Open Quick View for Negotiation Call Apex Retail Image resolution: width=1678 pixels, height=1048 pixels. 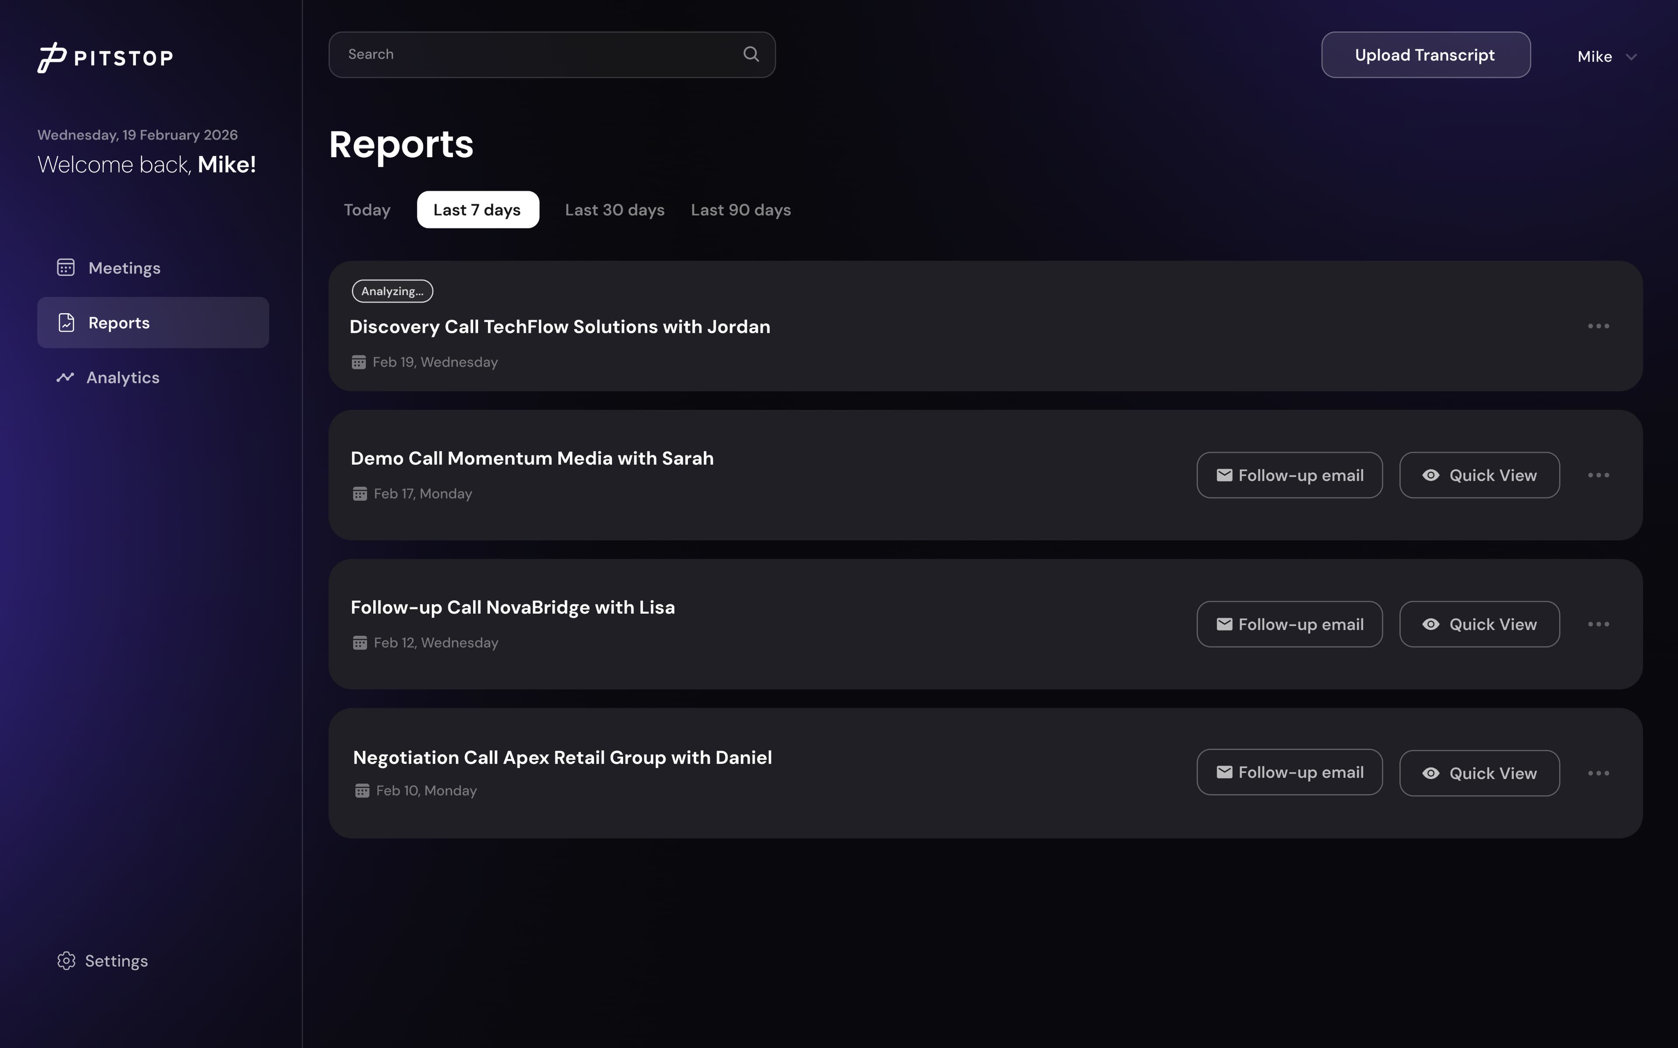point(1479,772)
